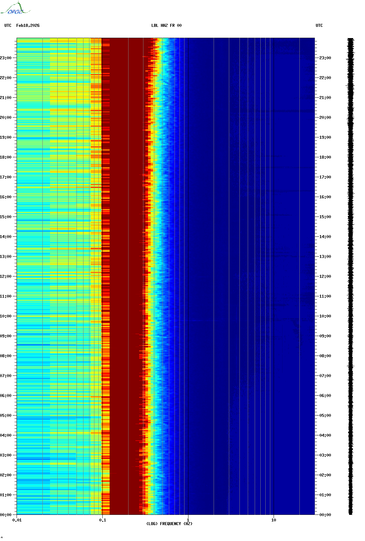Screen dimensions: 365x541
Task: Select the 15:00 marker on left time axis
Action: coord(6,217)
